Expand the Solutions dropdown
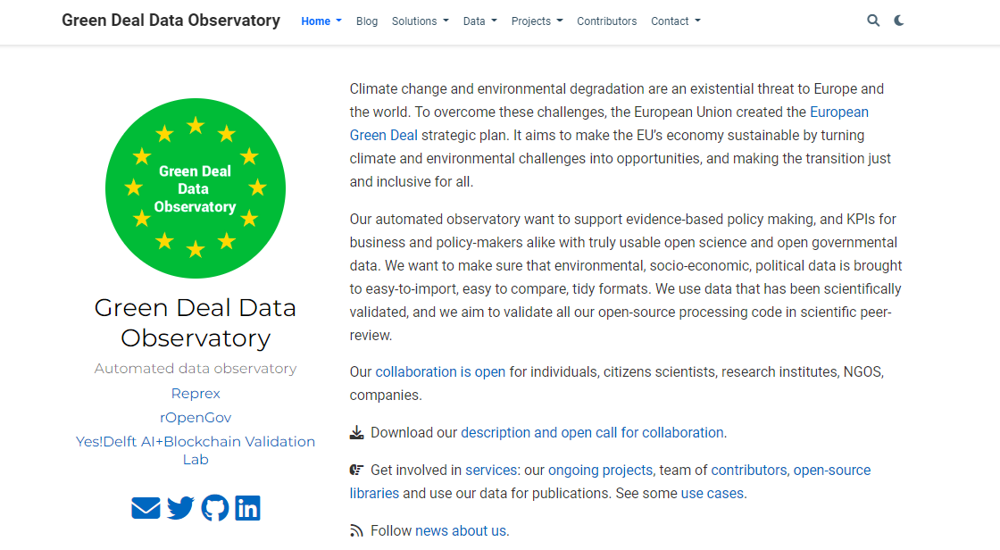This screenshot has height=550, width=1000. pos(420,21)
